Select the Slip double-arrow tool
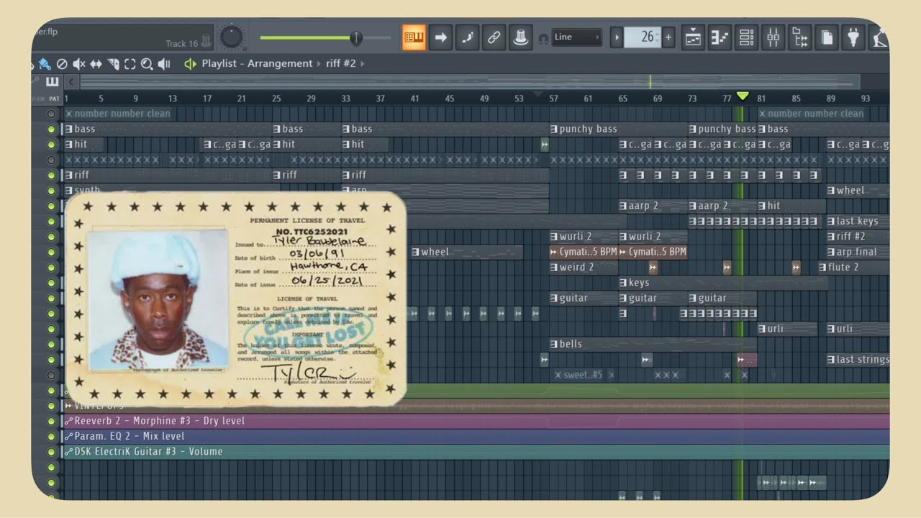 point(96,64)
